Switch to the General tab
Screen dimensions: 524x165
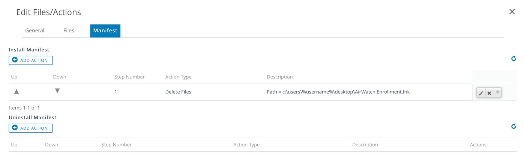(x=35, y=31)
